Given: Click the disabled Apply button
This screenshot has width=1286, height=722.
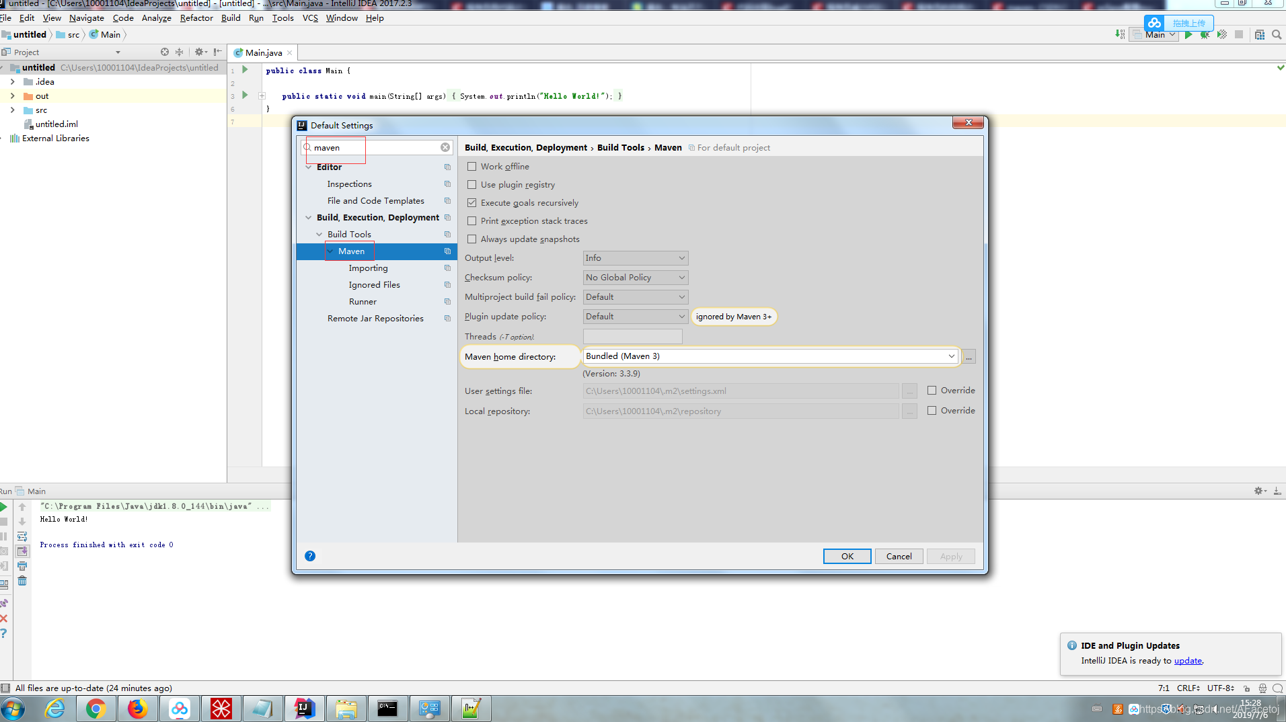Looking at the screenshot, I should [x=951, y=556].
